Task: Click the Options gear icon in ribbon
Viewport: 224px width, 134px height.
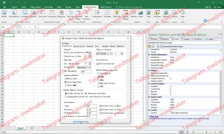Action: 166,13
